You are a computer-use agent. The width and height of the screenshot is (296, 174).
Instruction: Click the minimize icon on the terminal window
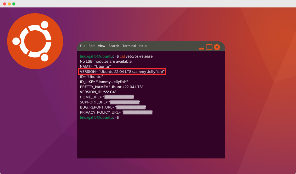pos(201,48)
